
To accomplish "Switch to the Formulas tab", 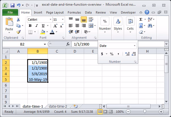I will pos(74,12).
